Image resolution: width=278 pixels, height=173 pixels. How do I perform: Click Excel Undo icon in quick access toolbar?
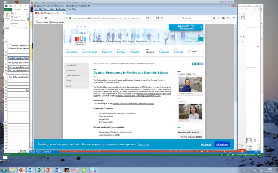pos(15,6)
